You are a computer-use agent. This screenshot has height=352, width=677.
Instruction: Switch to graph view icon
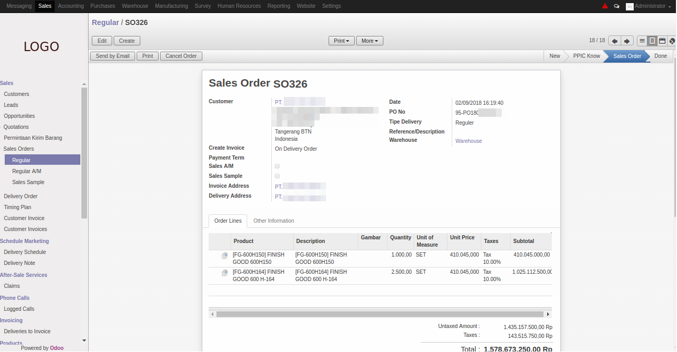click(x=672, y=41)
